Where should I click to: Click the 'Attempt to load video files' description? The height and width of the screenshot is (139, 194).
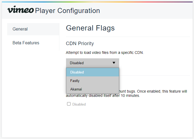point(105,53)
